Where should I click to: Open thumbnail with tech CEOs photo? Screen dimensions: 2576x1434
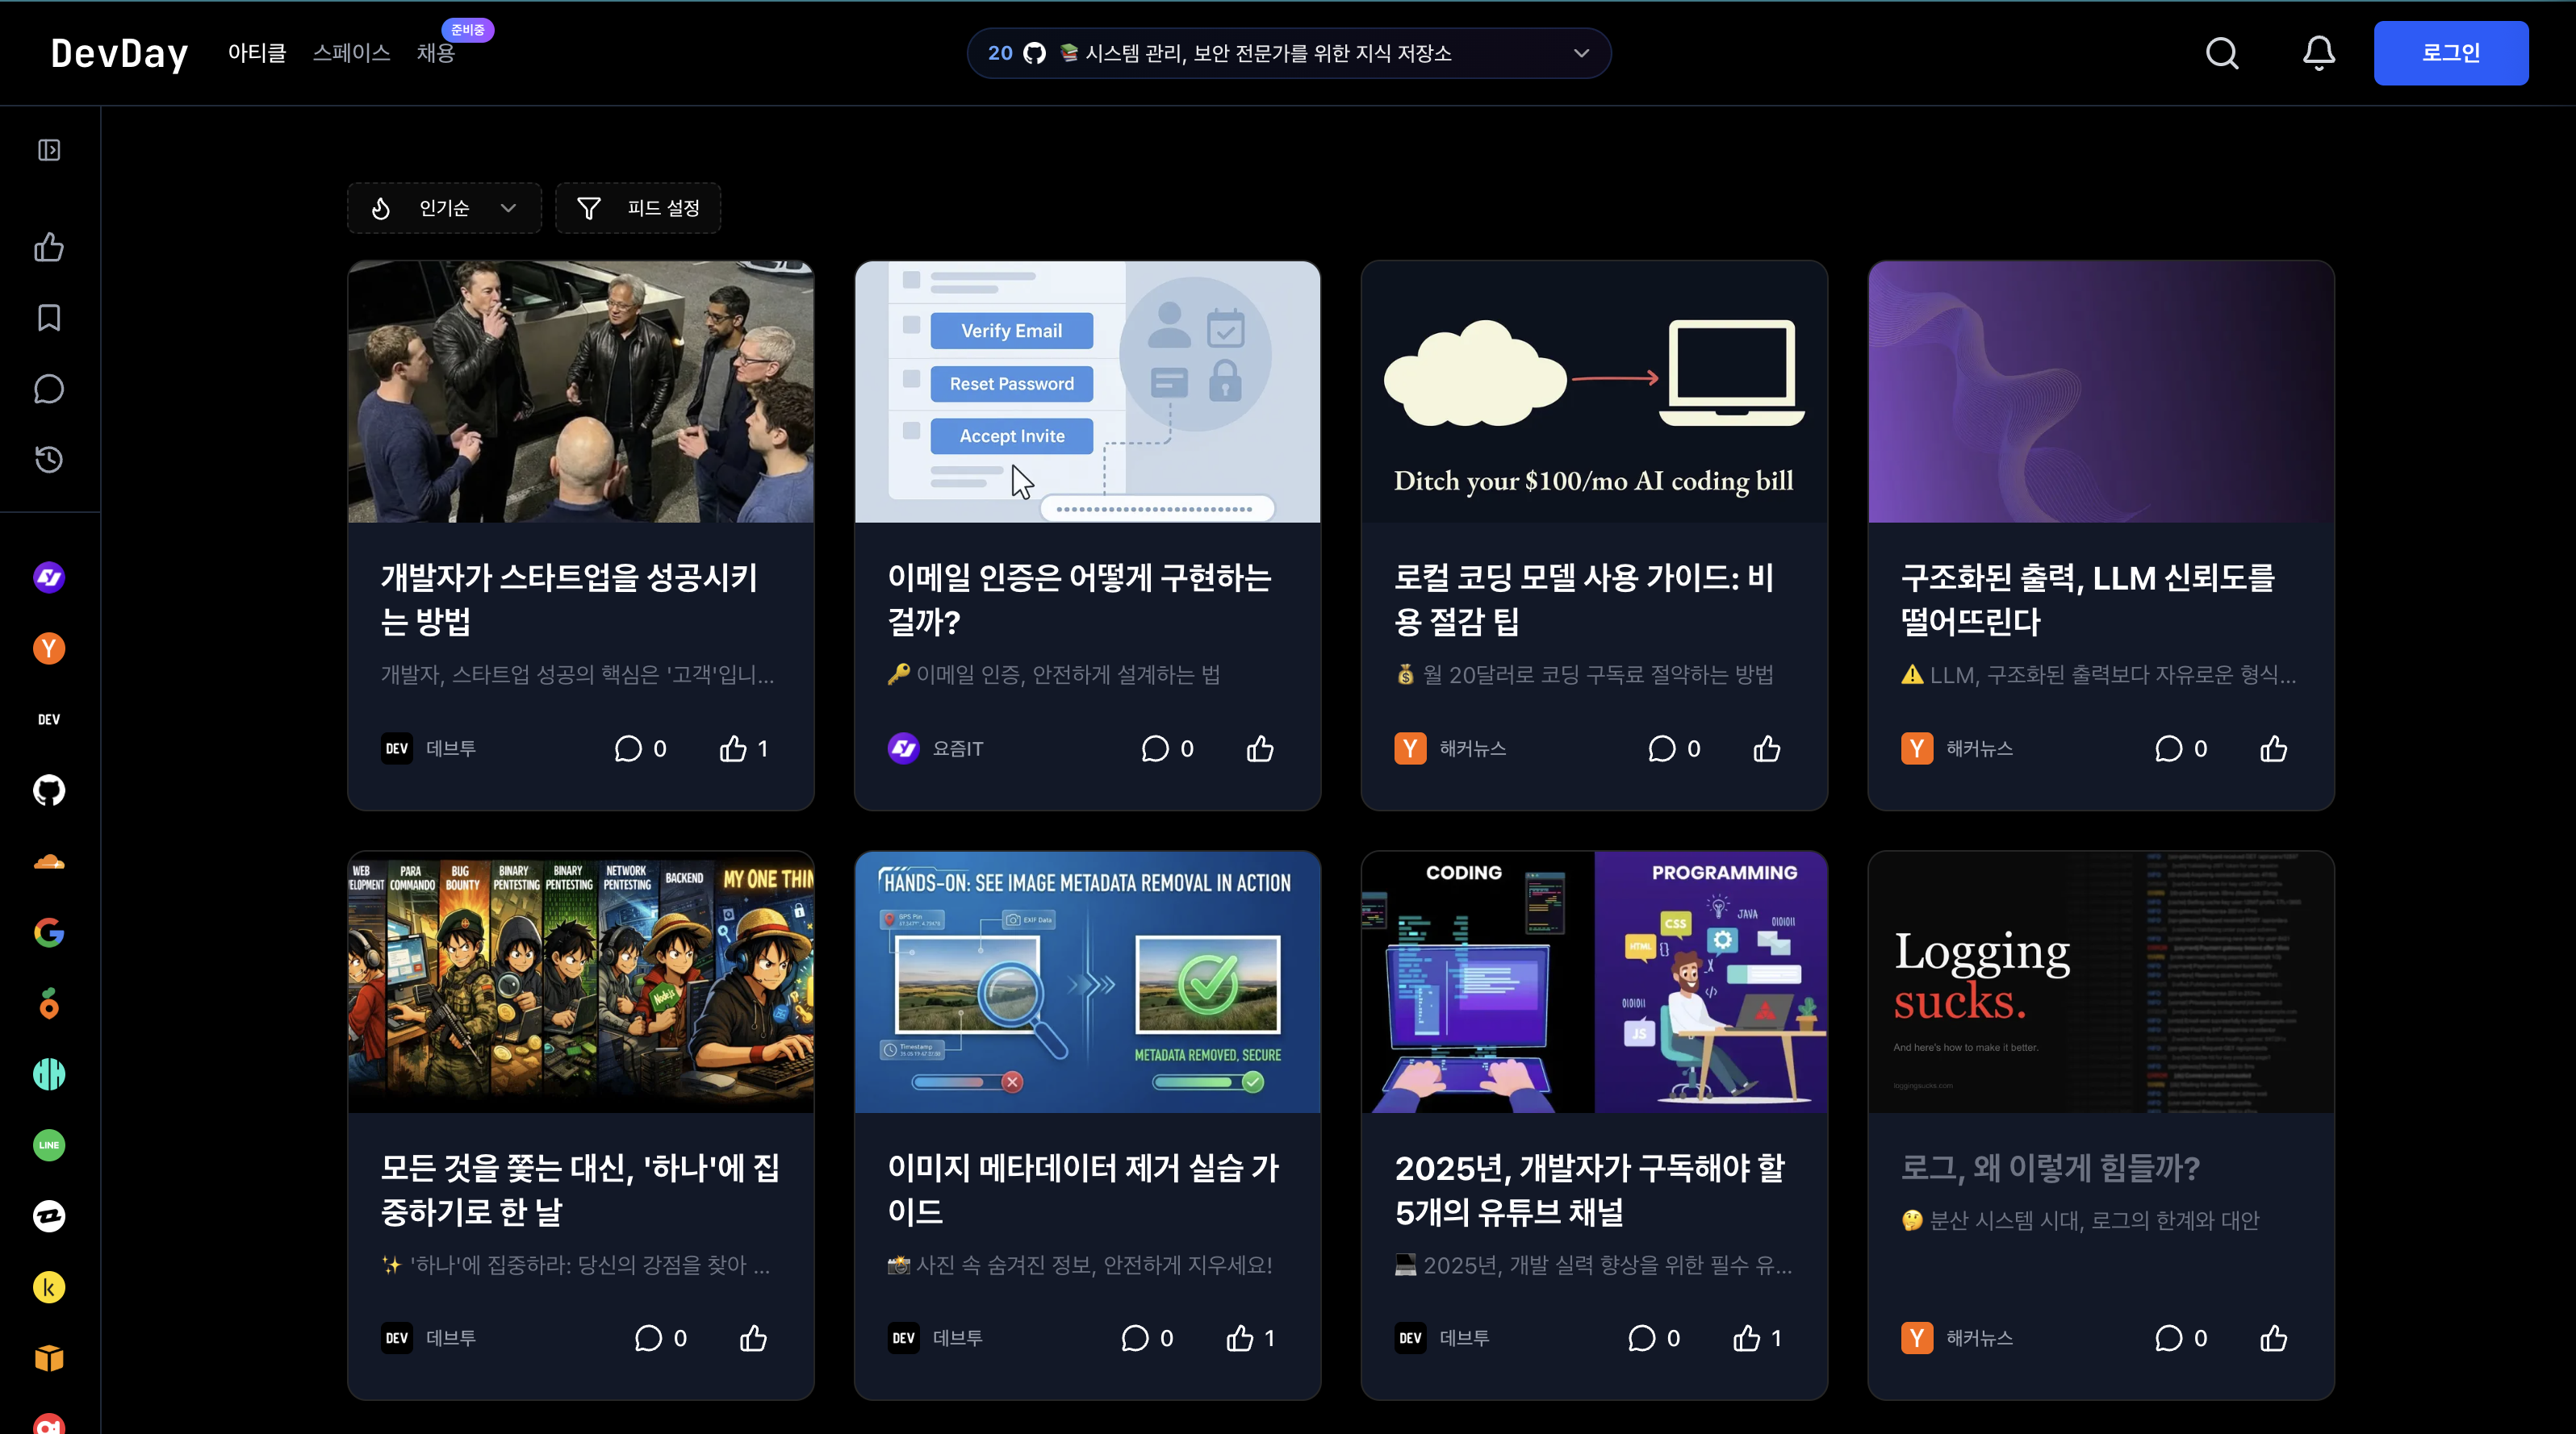[x=581, y=392]
